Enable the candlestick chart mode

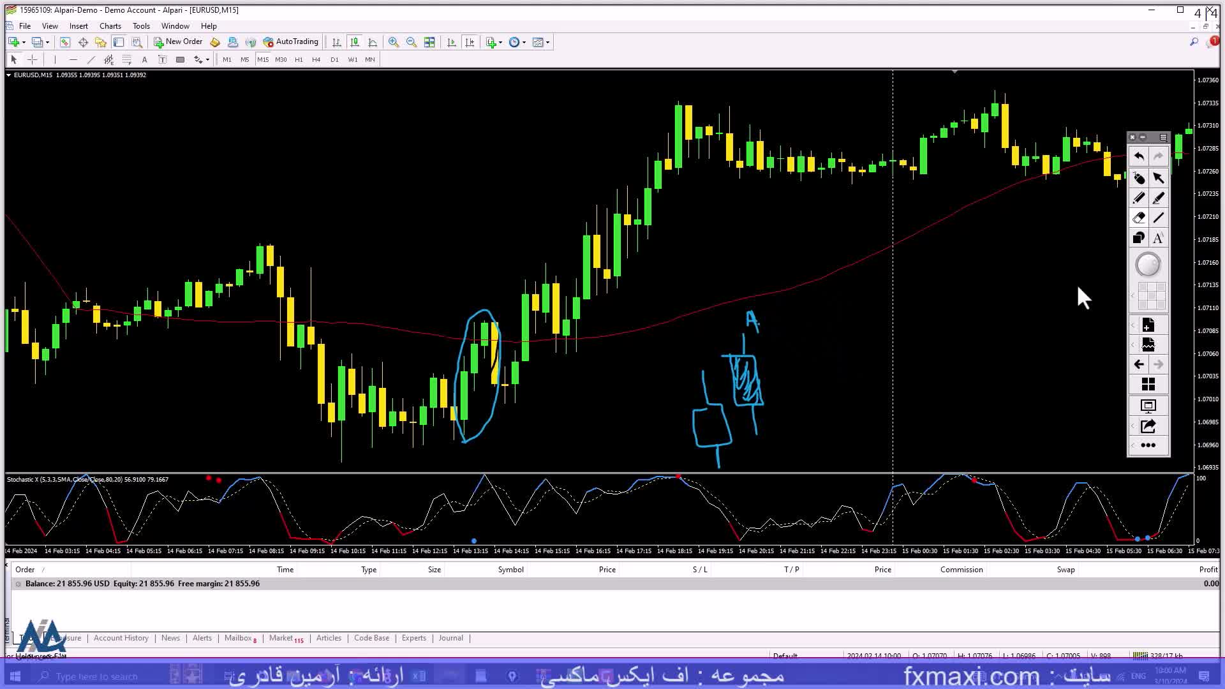[x=355, y=42]
